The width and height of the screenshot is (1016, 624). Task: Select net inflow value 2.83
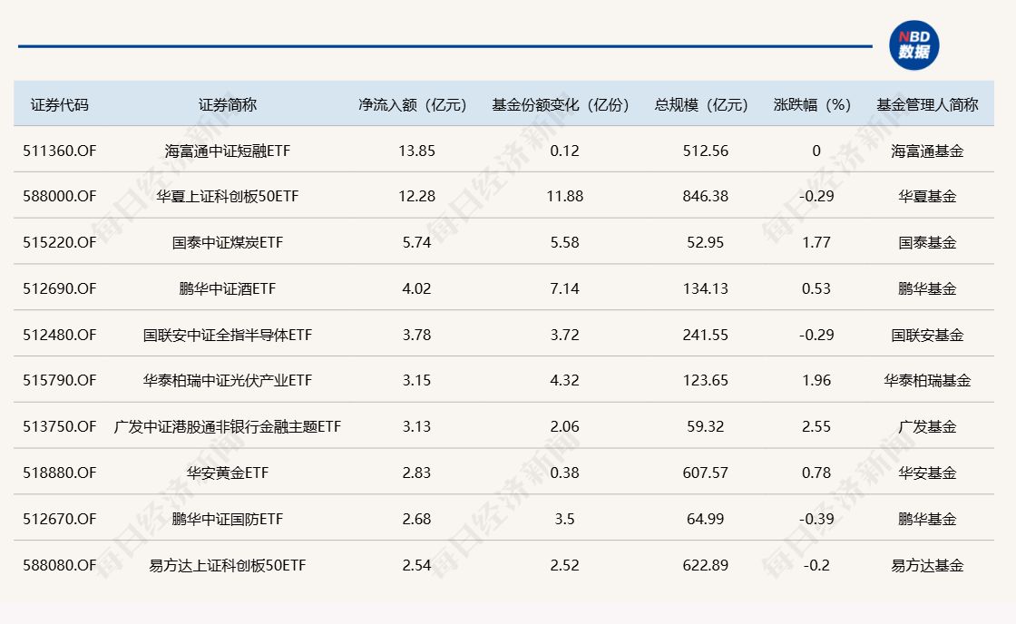(x=416, y=473)
